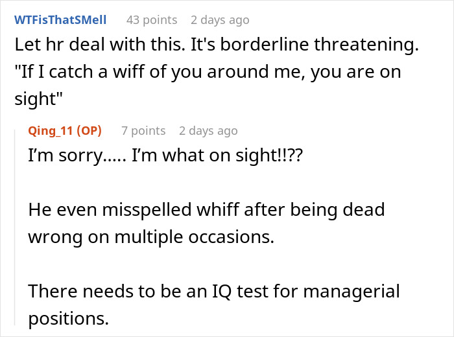Collapse the reply thread via its indent line
The width and height of the screenshot is (454, 337).
tap(16, 227)
